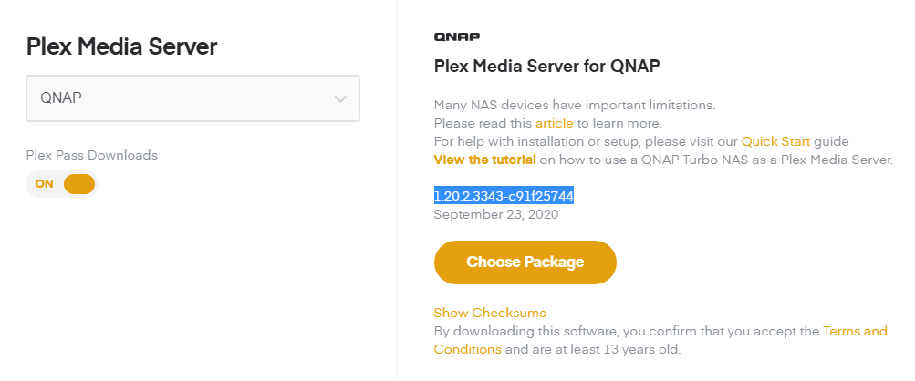Click the 'Plex Pass Downloads' label
This screenshot has width=915, height=381.
[x=92, y=155]
